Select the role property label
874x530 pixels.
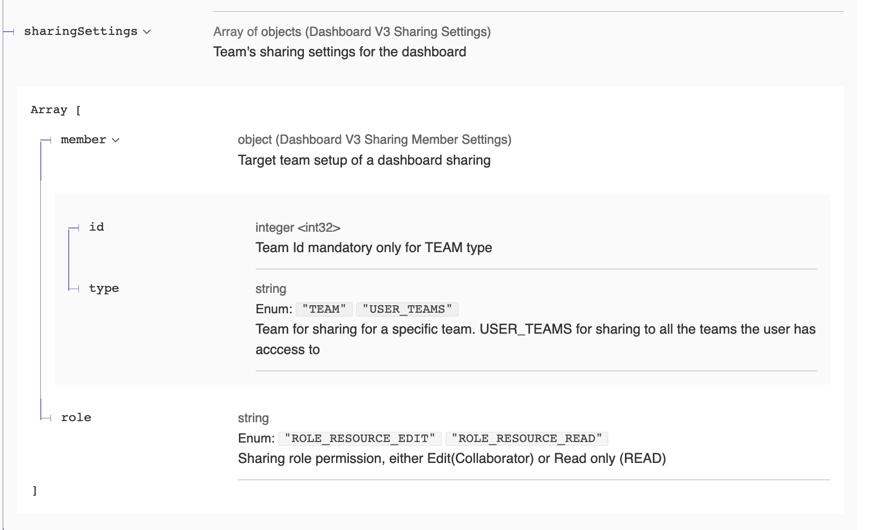[76, 418]
